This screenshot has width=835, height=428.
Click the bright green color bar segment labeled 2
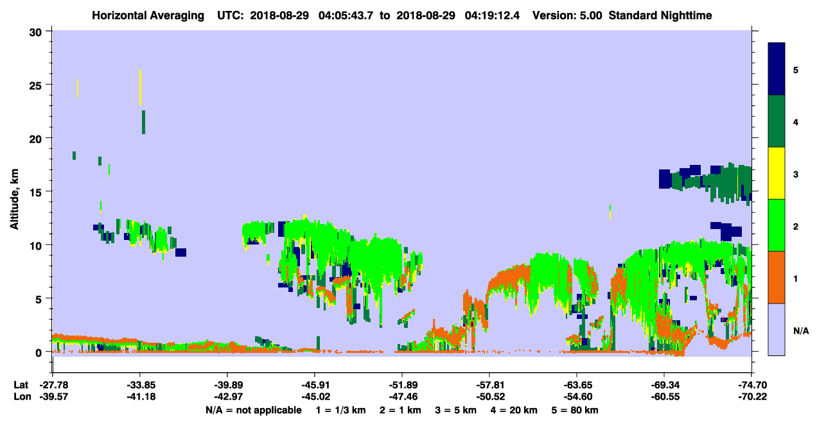tap(777, 225)
